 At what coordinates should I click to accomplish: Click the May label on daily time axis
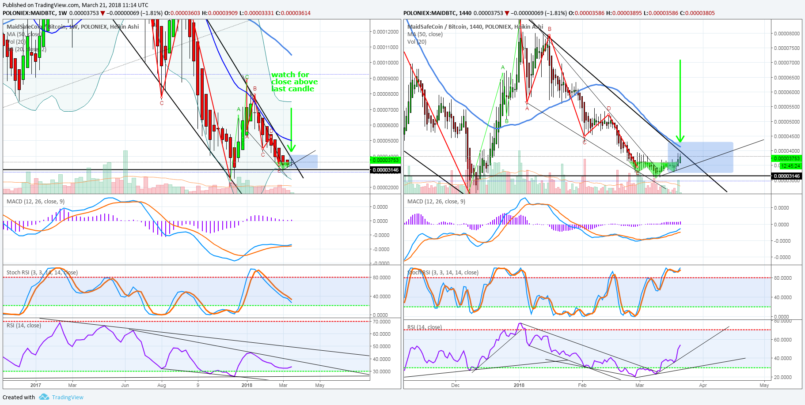pos(764,385)
